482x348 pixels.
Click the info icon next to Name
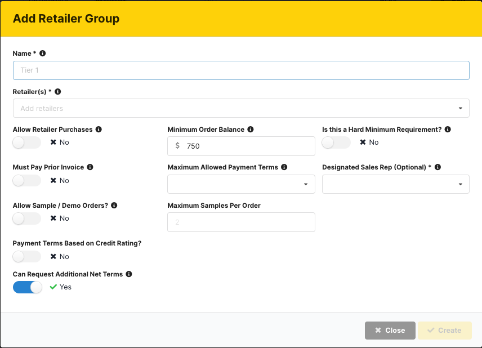click(42, 53)
